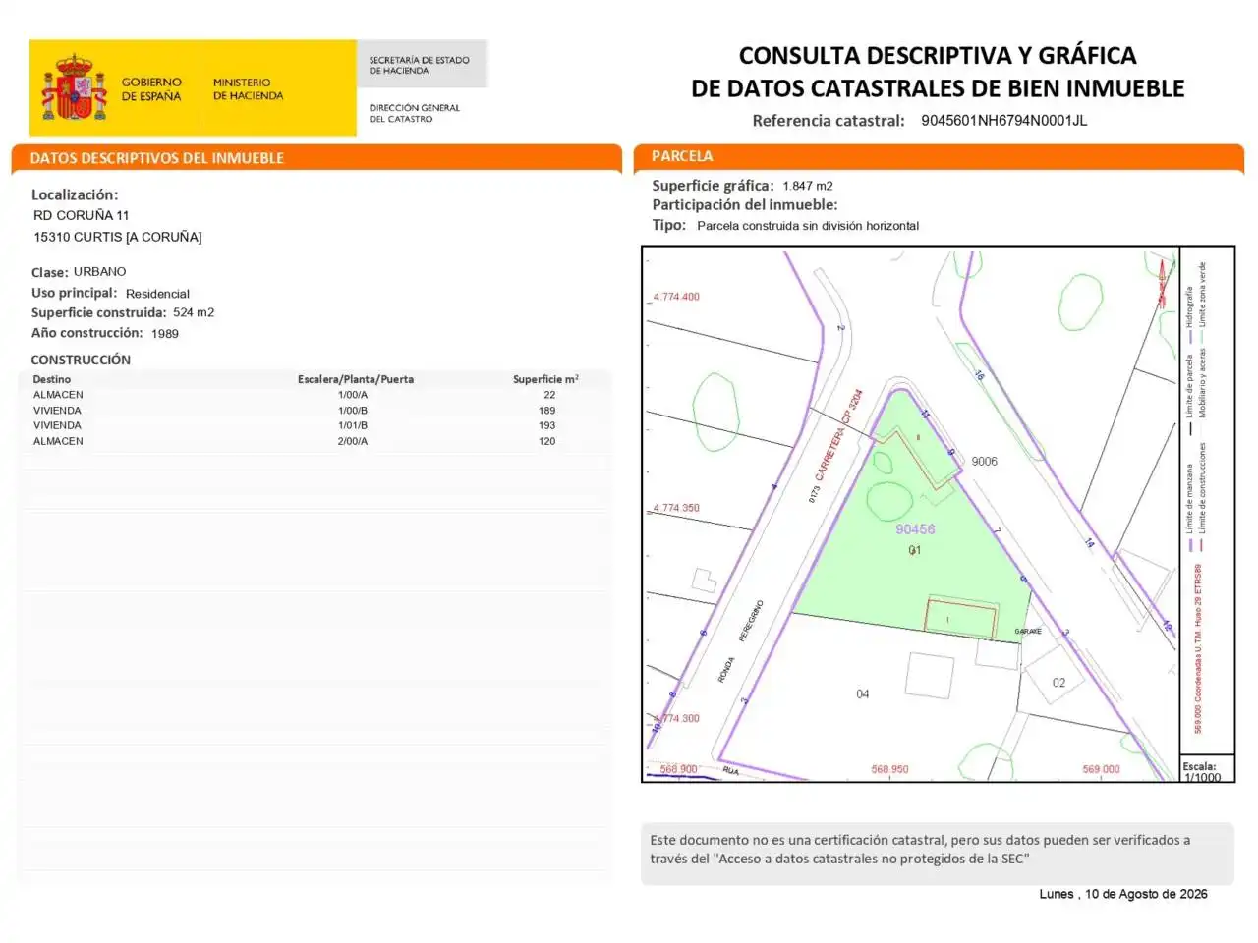
Task: Click the 'GOBIERNO DE ESPAÑA' logo text
Action: click(x=151, y=89)
